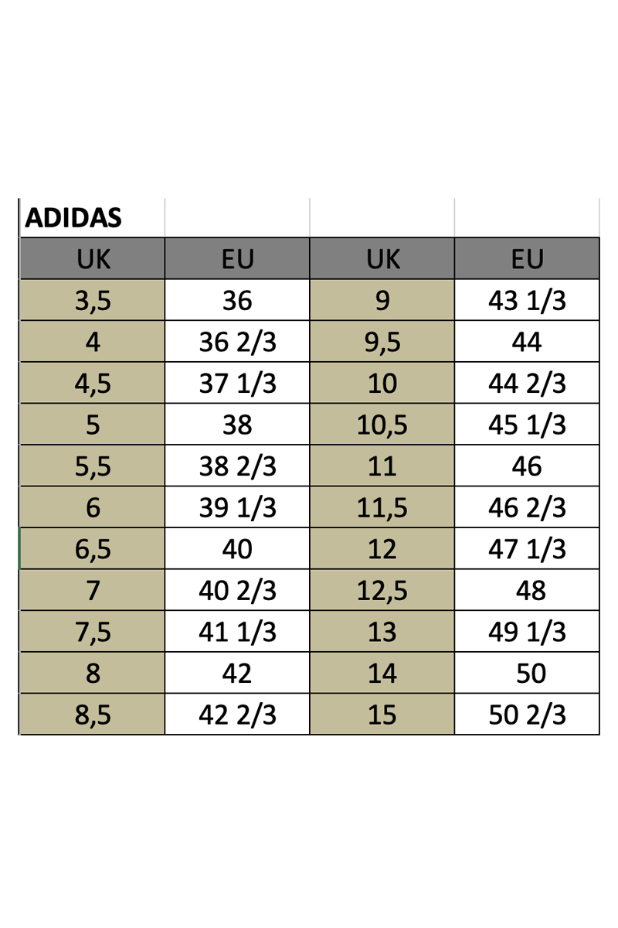Click the UK size 6,5 cell
The height and width of the screenshot is (928, 618).
(93, 549)
